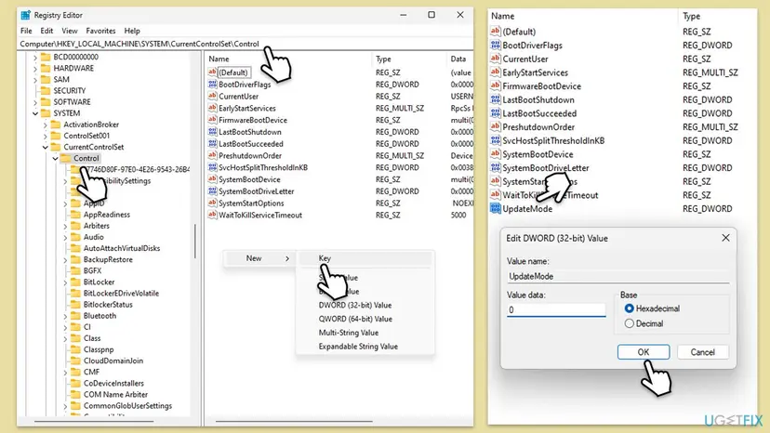The image size is (770, 433).
Task: Click the tree pane vertical scrollbar
Action: tap(195, 241)
